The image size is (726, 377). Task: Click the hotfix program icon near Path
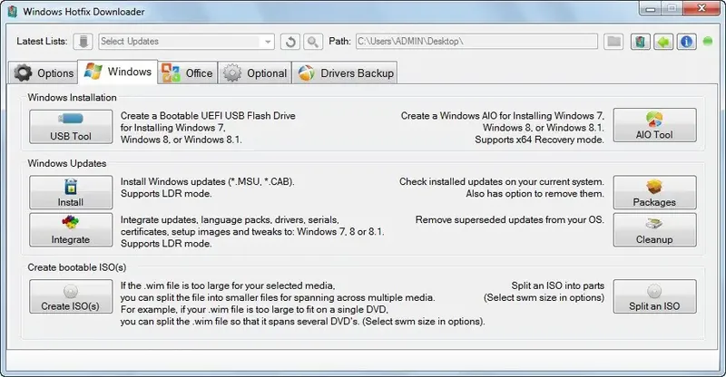click(641, 42)
